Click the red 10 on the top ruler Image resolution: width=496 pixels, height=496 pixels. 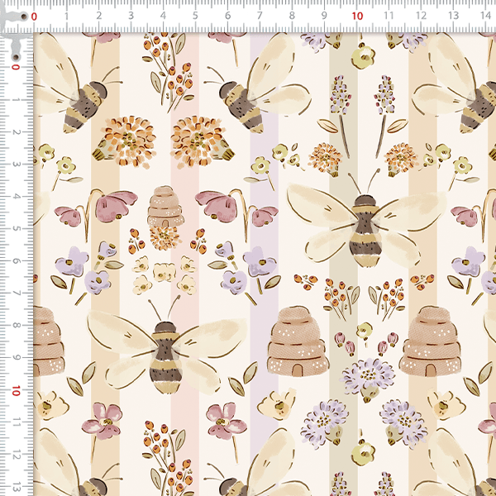tap(357, 16)
